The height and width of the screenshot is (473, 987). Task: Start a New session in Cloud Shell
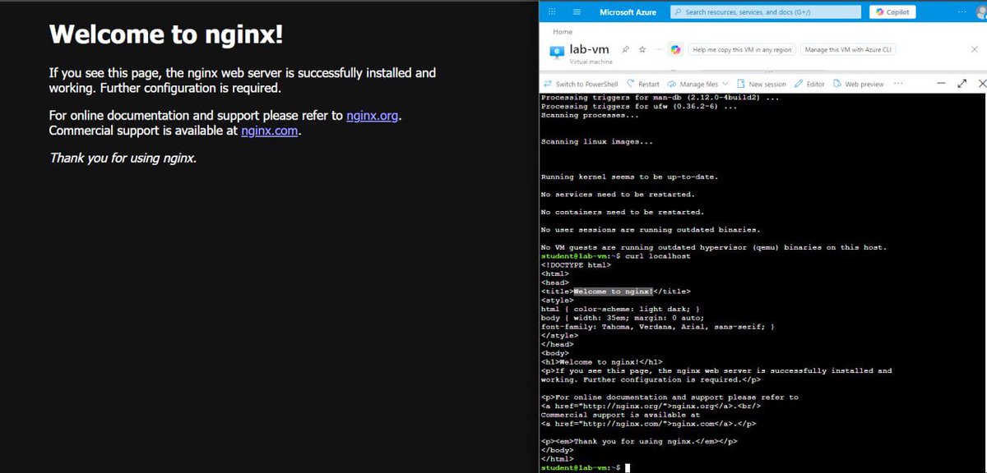pos(761,84)
